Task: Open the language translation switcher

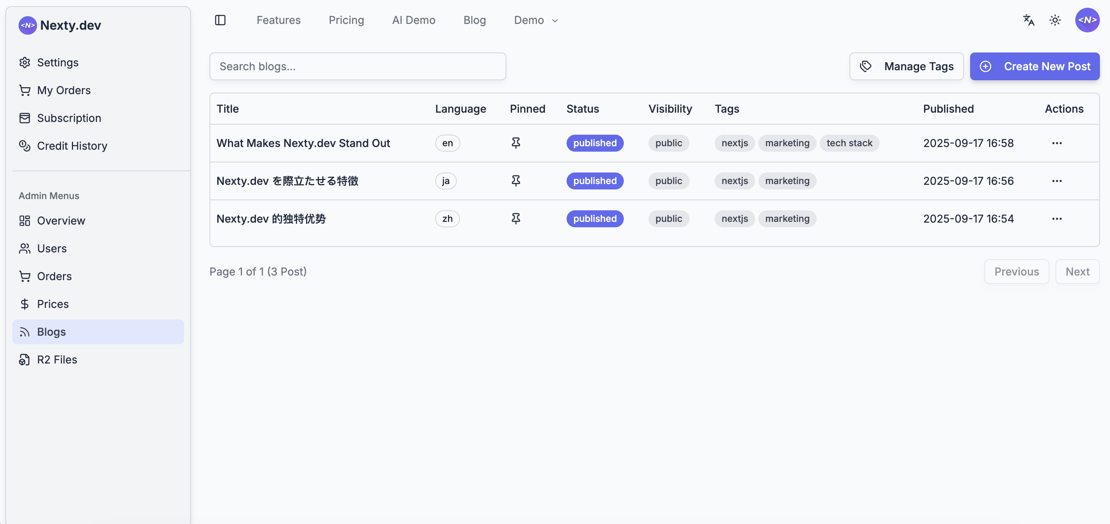Action: click(x=1028, y=20)
